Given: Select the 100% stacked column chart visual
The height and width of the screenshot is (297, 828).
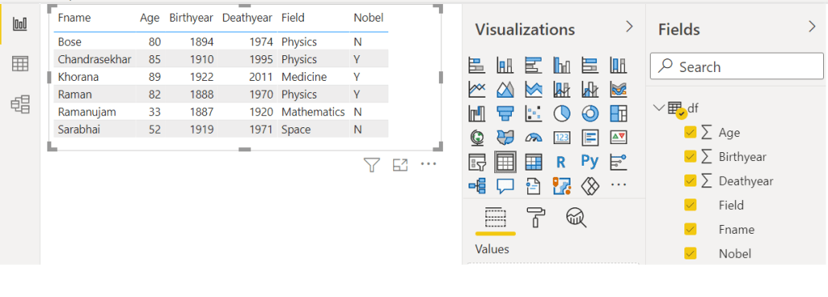Looking at the screenshot, I should click(x=618, y=66).
